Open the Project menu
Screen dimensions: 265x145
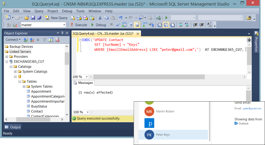[x=52, y=11]
